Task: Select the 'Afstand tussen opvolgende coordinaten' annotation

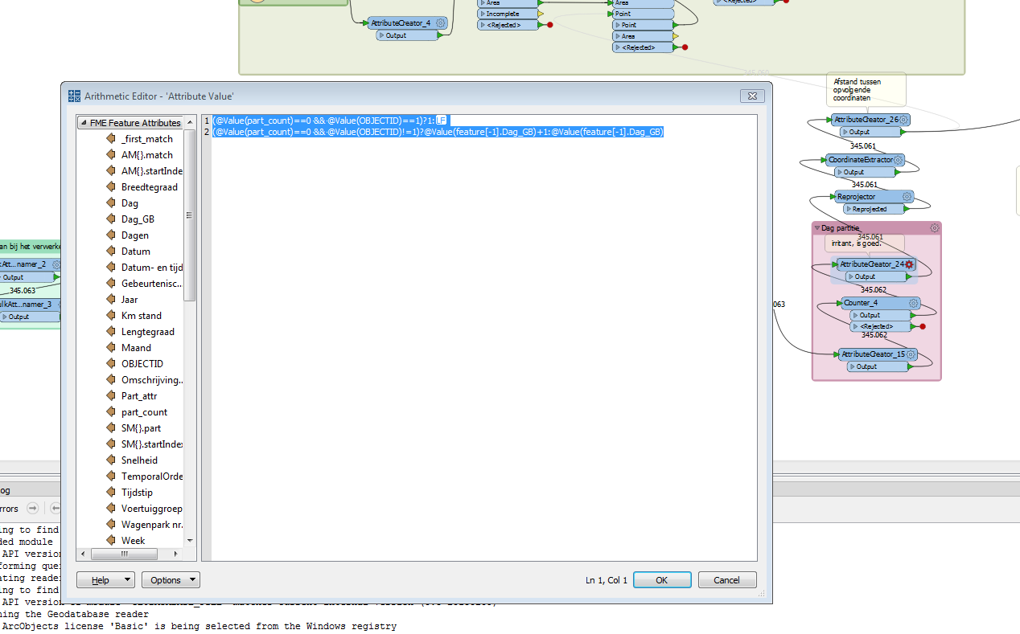Action: [x=865, y=90]
